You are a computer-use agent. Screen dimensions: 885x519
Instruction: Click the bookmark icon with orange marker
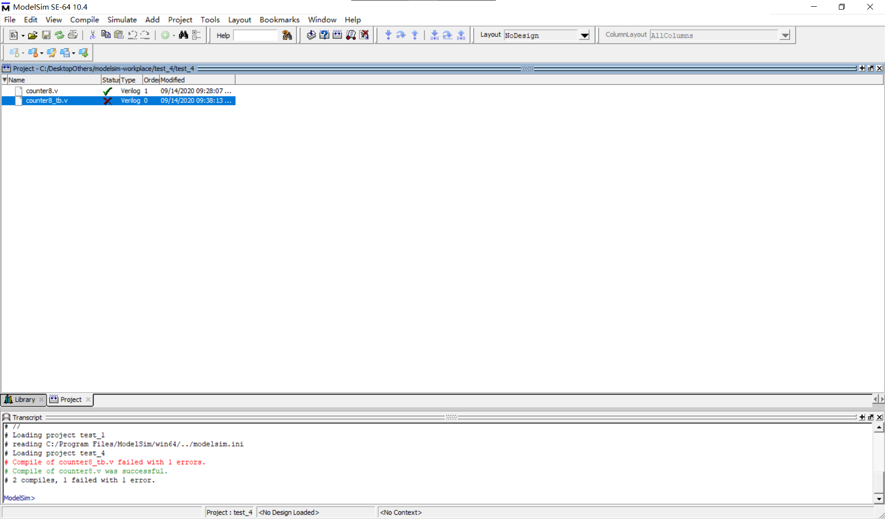[33, 53]
